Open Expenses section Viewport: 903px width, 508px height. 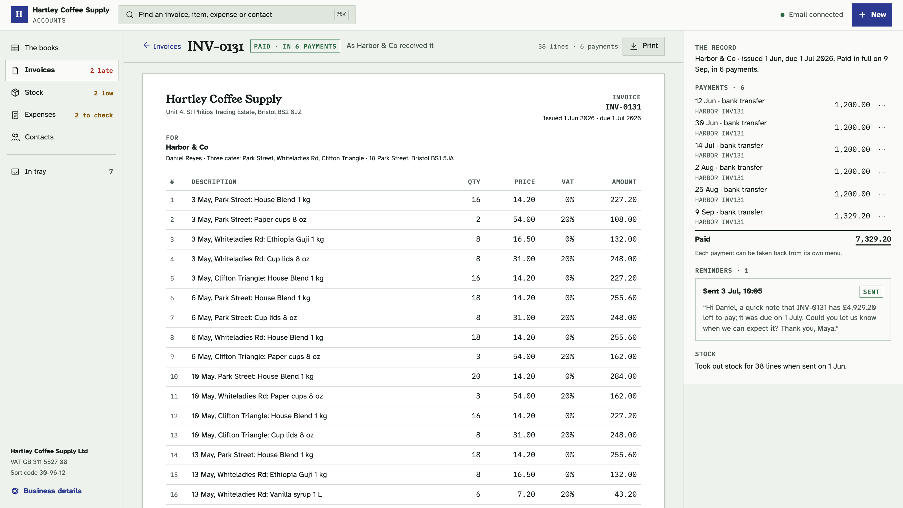(62, 115)
